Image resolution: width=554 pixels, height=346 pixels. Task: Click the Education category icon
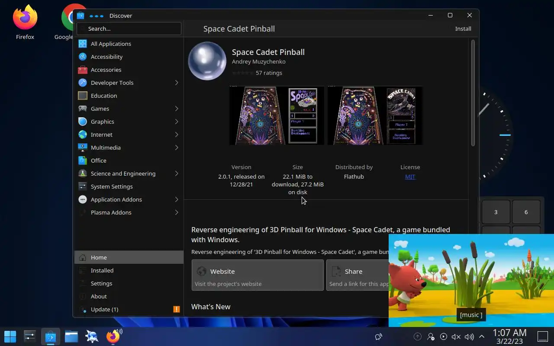83,96
